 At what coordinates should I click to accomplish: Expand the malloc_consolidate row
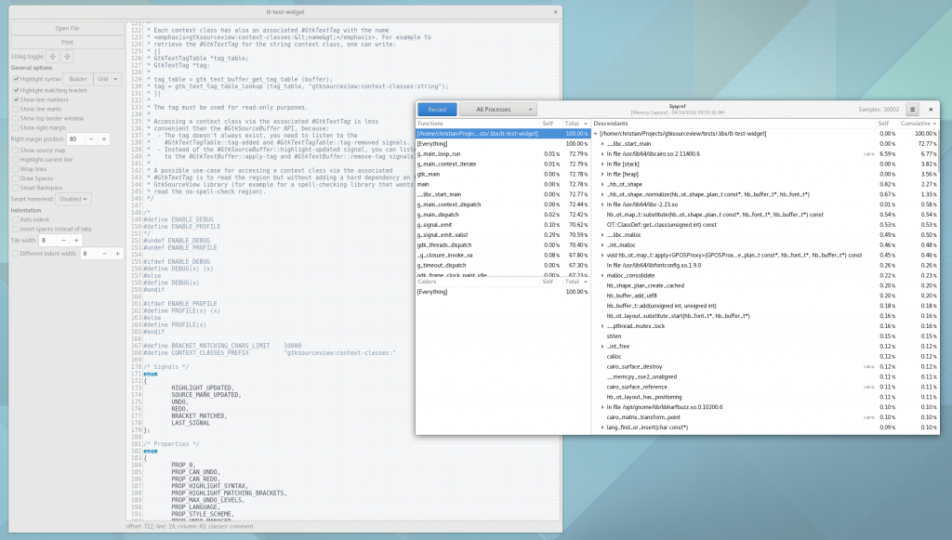tap(602, 275)
